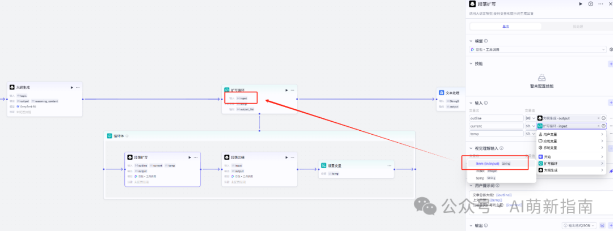The width and height of the screenshot is (613, 231).
Task: Open more options on canvas 段落扩写 node
Action: (x=195, y=157)
